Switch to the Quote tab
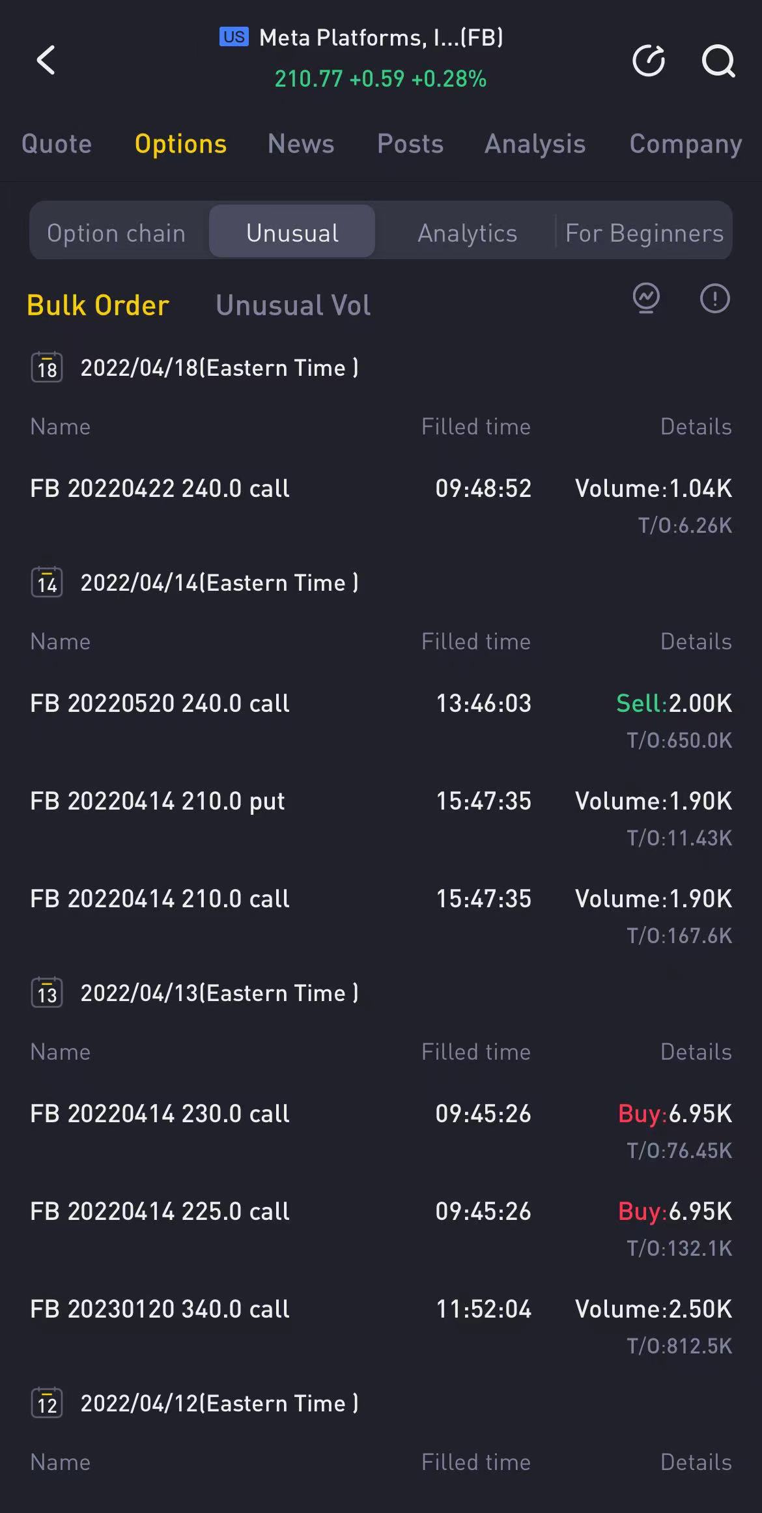Image resolution: width=762 pixels, height=1513 pixels. click(57, 144)
